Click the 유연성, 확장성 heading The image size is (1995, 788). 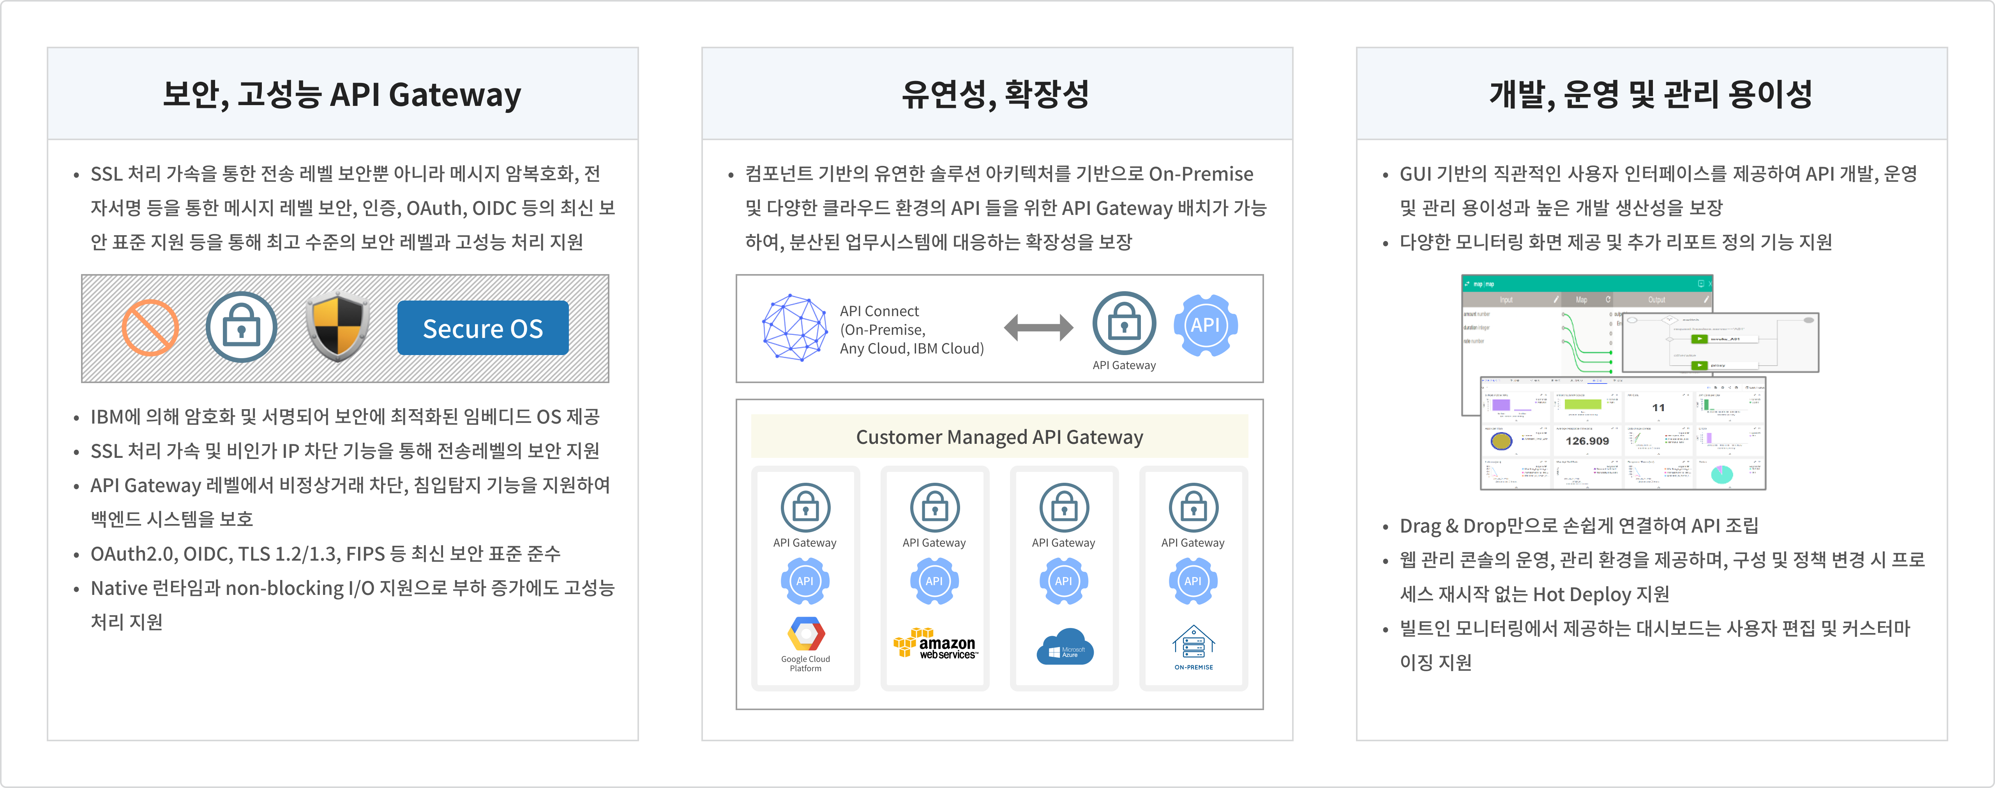(x=996, y=95)
